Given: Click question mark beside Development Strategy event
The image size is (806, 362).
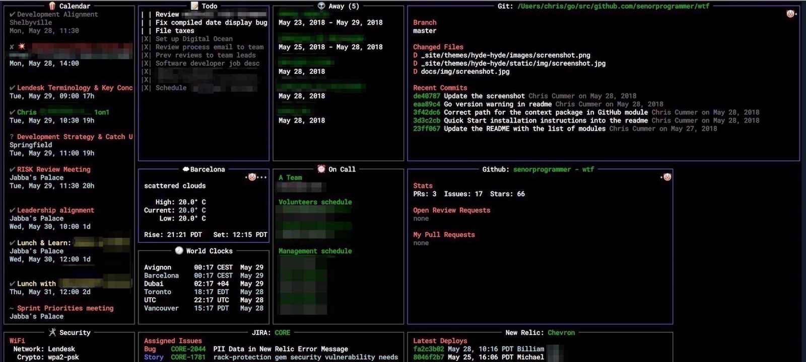Looking at the screenshot, I should 12,137.
